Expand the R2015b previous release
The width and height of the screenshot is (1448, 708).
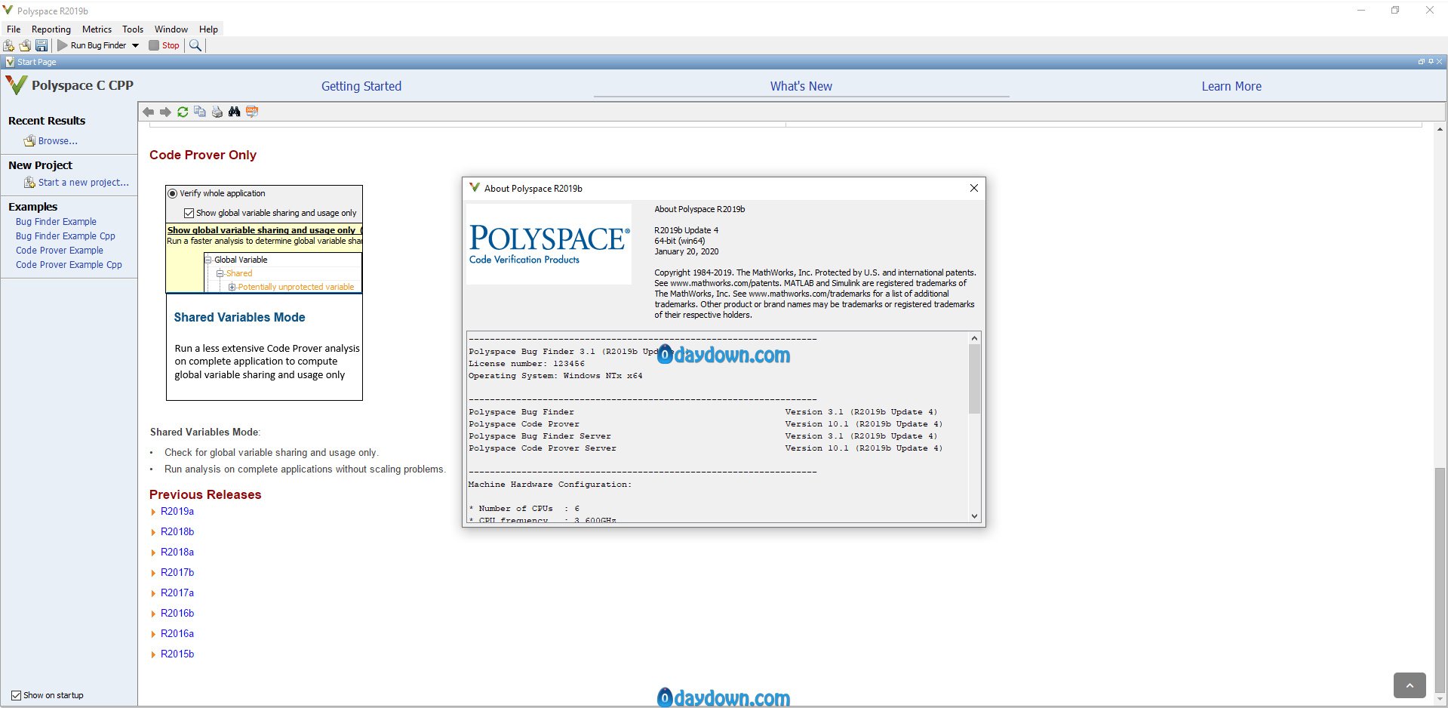153,654
